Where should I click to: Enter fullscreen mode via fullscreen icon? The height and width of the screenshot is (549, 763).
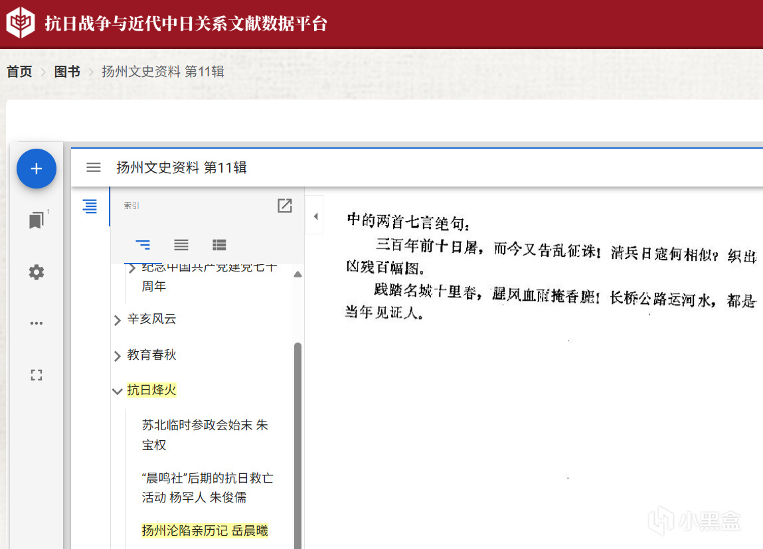(37, 375)
